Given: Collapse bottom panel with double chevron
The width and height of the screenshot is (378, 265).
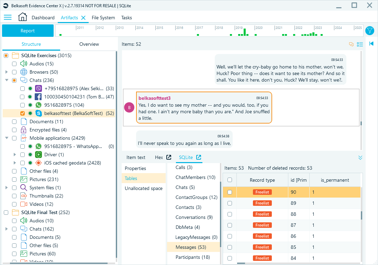Looking at the screenshot, I should [x=360, y=158].
